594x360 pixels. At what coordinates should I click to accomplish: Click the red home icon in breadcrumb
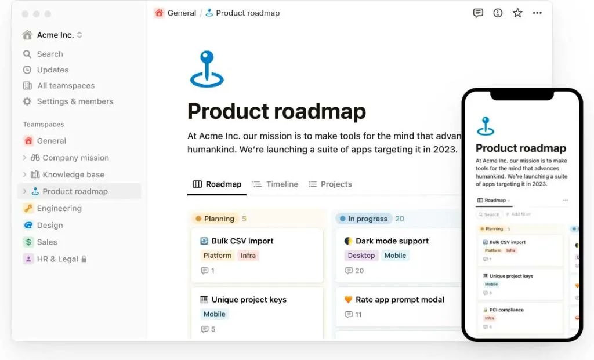159,13
